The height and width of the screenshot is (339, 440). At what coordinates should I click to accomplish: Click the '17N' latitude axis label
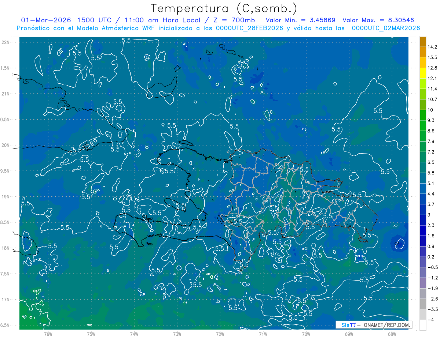tap(5, 300)
